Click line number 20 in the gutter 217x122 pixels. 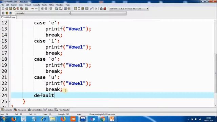(4, 71)
